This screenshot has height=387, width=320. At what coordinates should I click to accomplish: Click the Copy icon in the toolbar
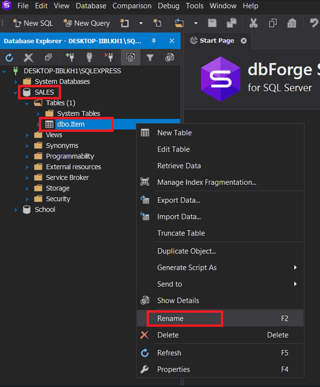[x=273, y=23]
